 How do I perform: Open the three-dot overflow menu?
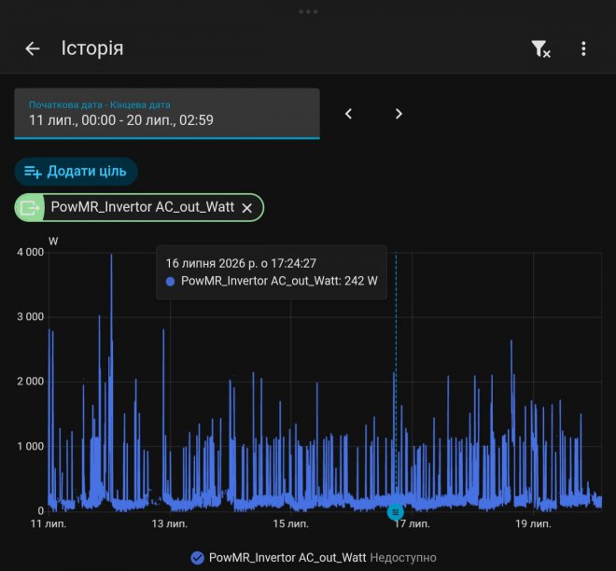583,49
